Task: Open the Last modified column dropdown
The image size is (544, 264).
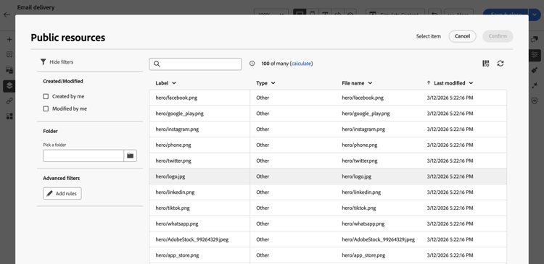Action: 471,83
